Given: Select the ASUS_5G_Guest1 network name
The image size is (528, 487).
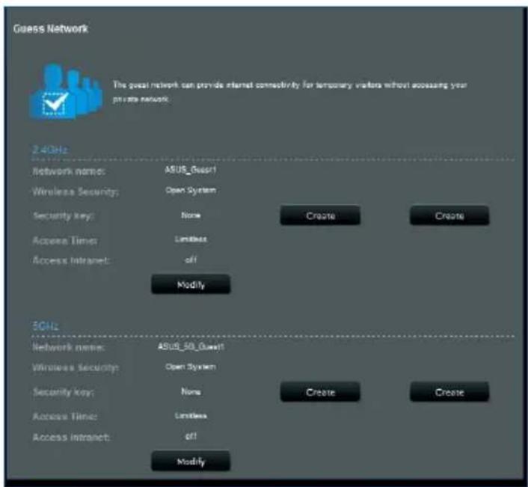Looking at the screenshot, I should pyautogui.click(x=191, y=346).
